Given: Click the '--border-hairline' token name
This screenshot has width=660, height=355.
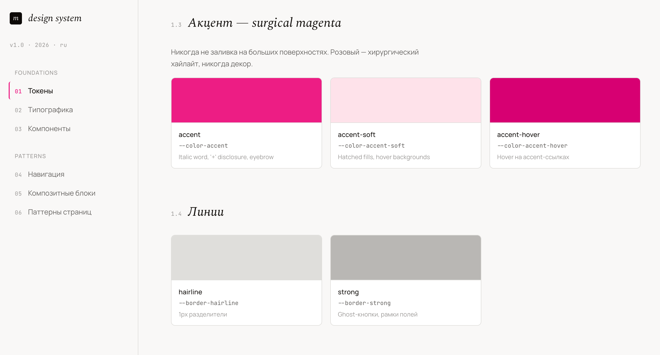Looking at the screenshot, I should pos(209,303).
